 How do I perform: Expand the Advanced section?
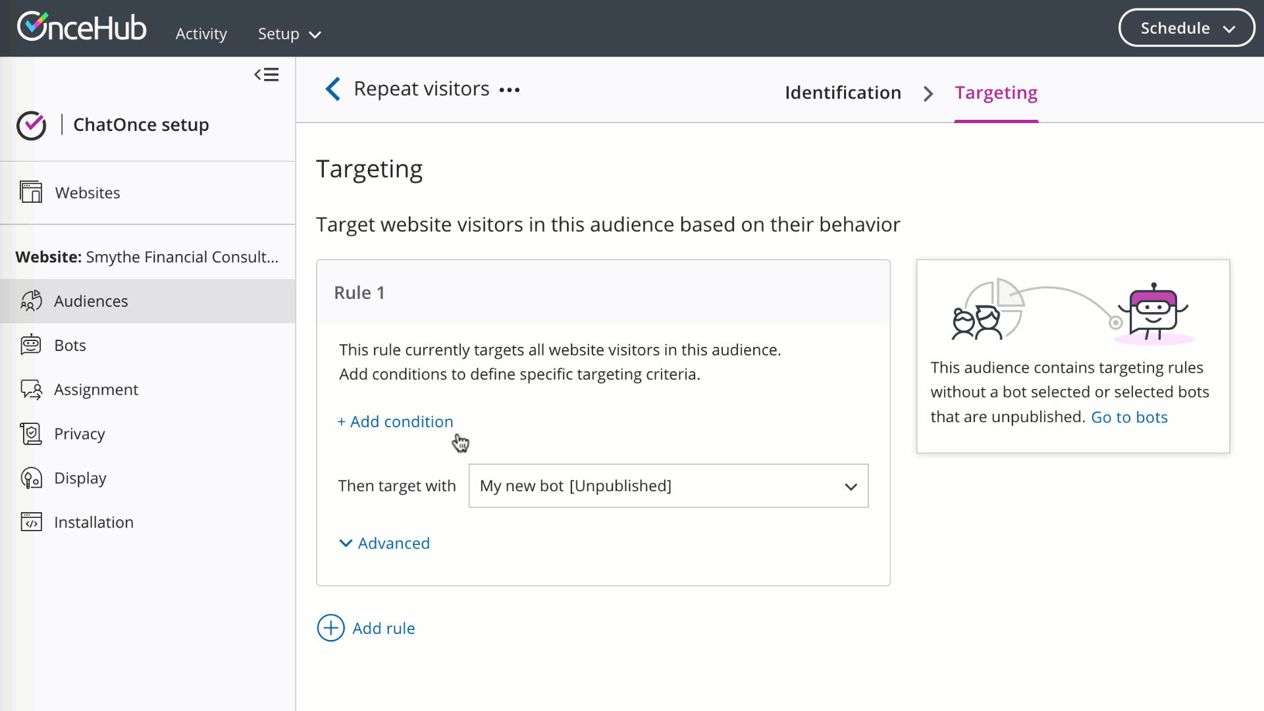pos(384,543)
